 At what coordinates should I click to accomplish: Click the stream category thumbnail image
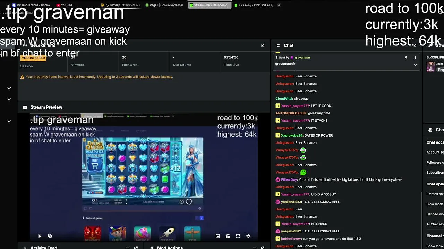pos(430,67)
